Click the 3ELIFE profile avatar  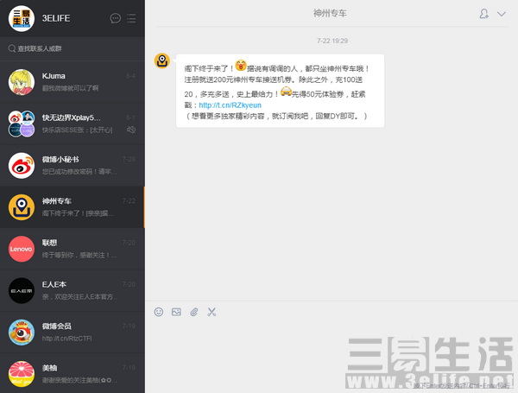[x=21, y=18]
